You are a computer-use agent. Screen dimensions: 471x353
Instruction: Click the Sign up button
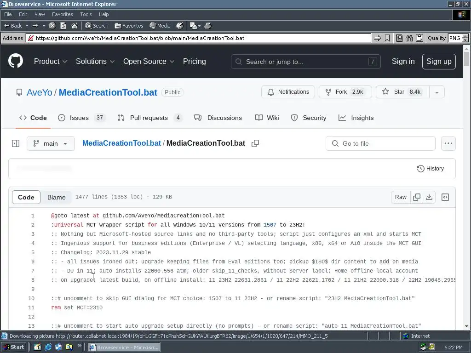coord(439,61)
